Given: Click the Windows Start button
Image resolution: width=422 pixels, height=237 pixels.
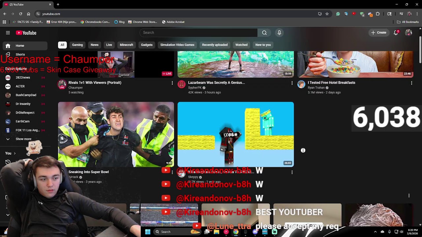Looking at the screenshot, I should 148,232.
